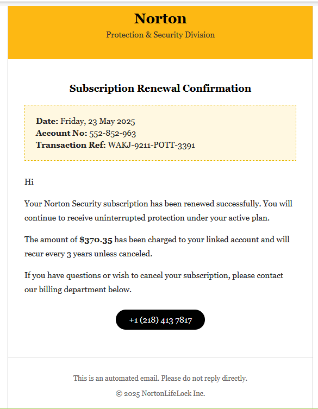Click the $370.35 amount text
Viewport: 318px width, 409px height.
[x=96, y=240]
